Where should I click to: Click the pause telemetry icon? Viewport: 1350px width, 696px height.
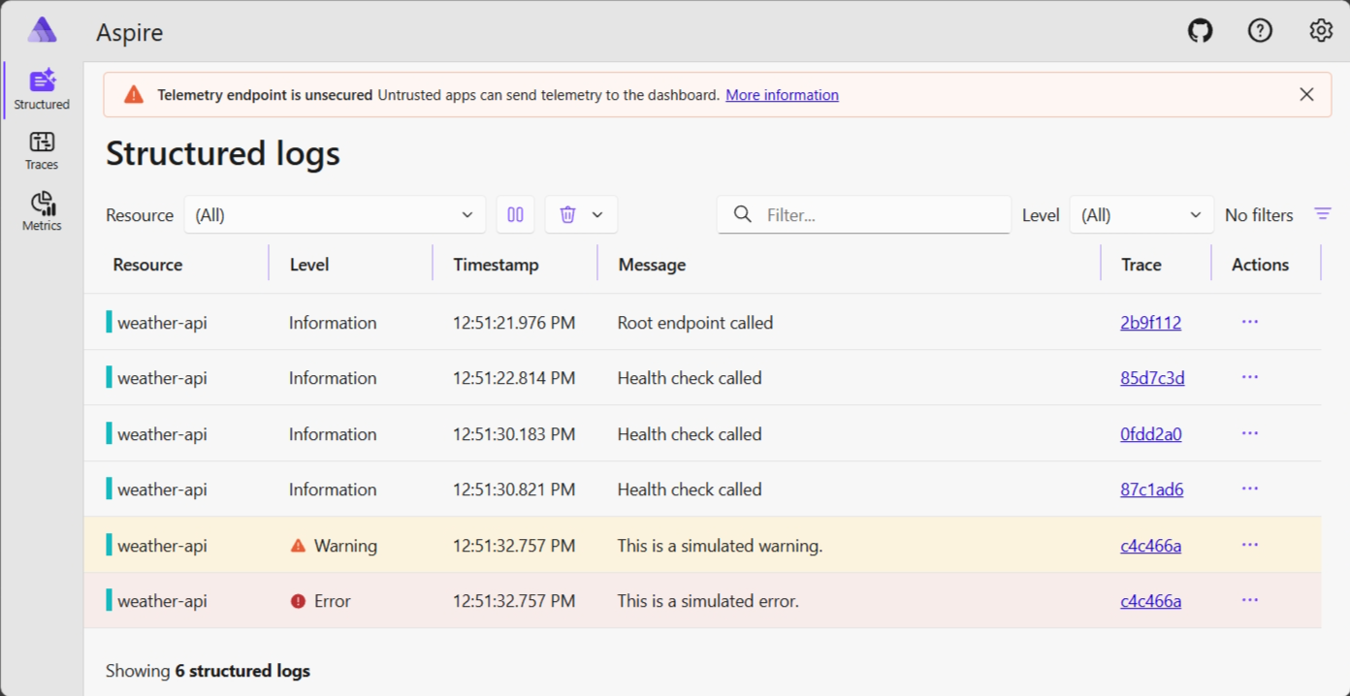515,214
